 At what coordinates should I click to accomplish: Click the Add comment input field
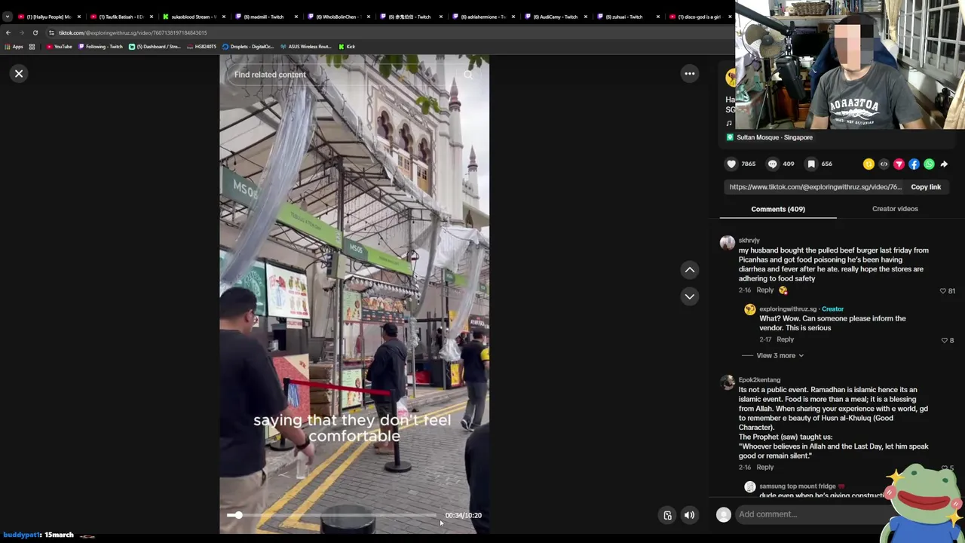point(814,514)
